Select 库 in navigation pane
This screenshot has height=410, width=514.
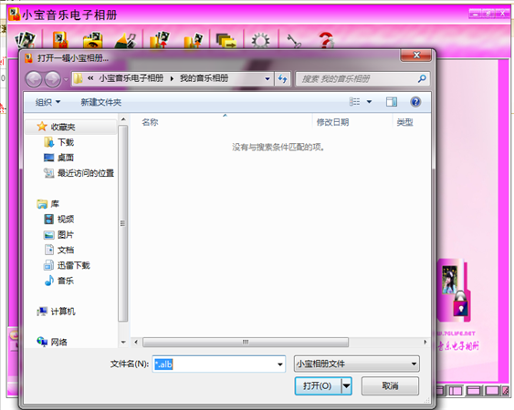(47, 204)
